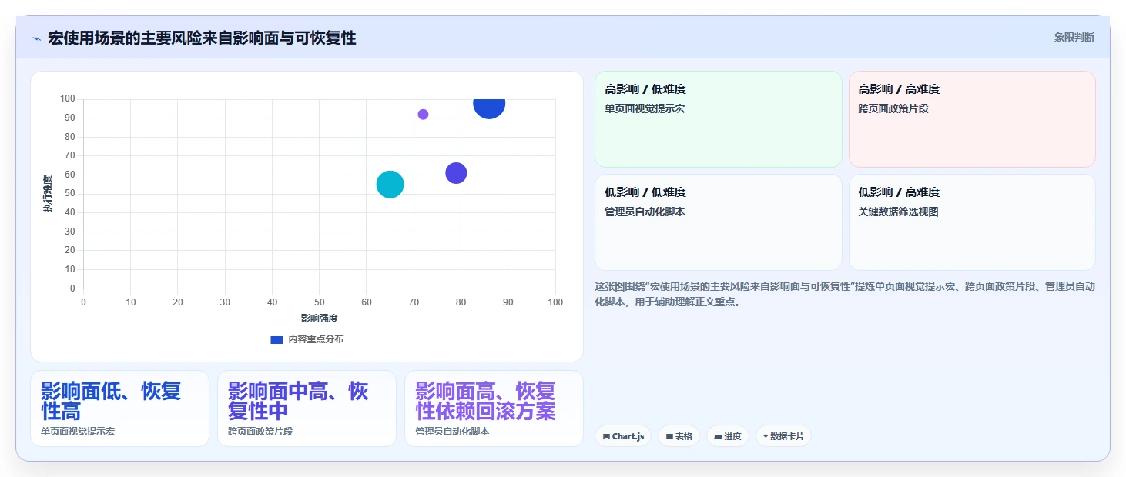Screen dimensions: 1126x477
Task: Click the 数据卡片 tag chip
Action: coord(783,436)
